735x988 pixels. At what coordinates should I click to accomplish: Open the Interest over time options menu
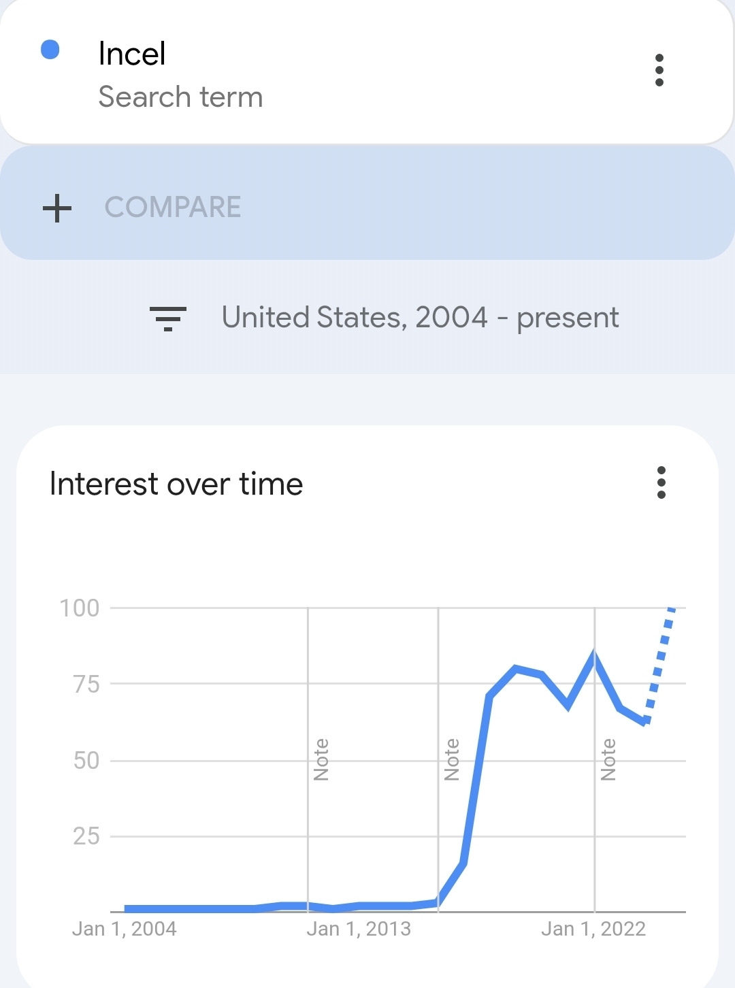tap(661, 482)
